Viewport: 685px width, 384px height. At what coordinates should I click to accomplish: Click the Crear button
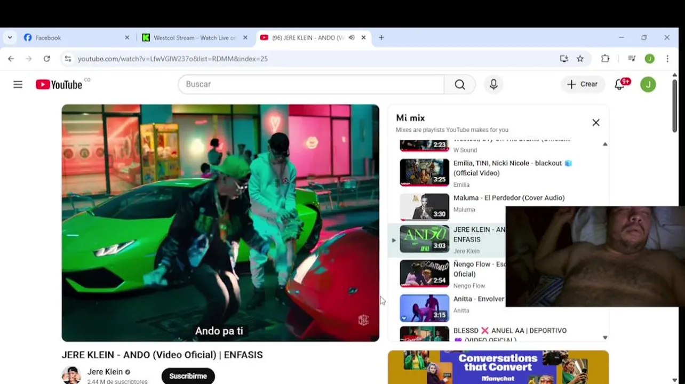coord(583,84)
